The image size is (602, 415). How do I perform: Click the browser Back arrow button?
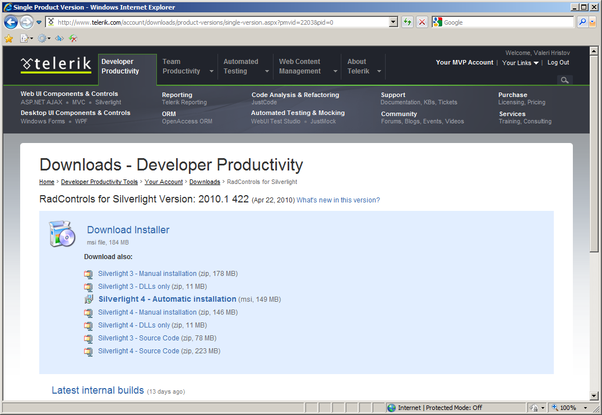(11, 22)
